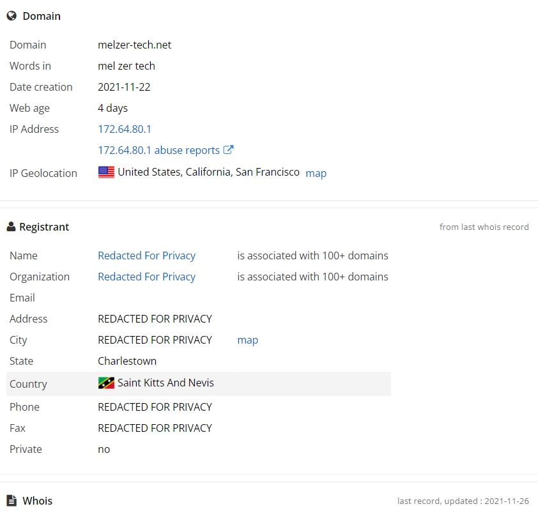Select the geolocation text United States, California, San Francisco
The image size is (538, 511).
pos(208,172)
